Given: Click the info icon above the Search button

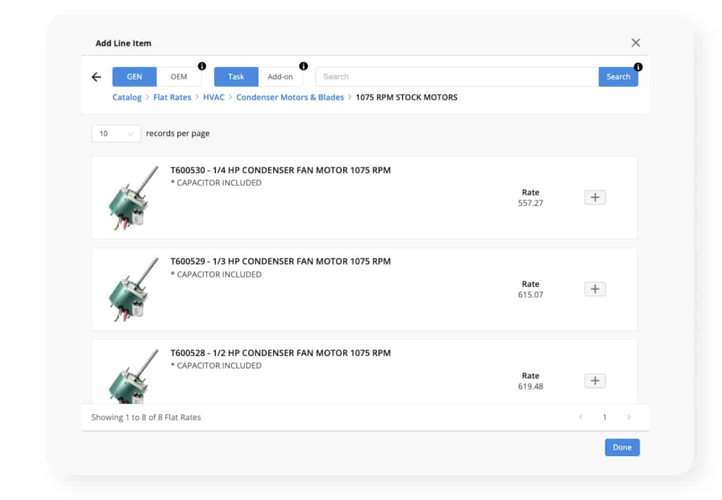Looking at the screenshot, I should [638, 66].
